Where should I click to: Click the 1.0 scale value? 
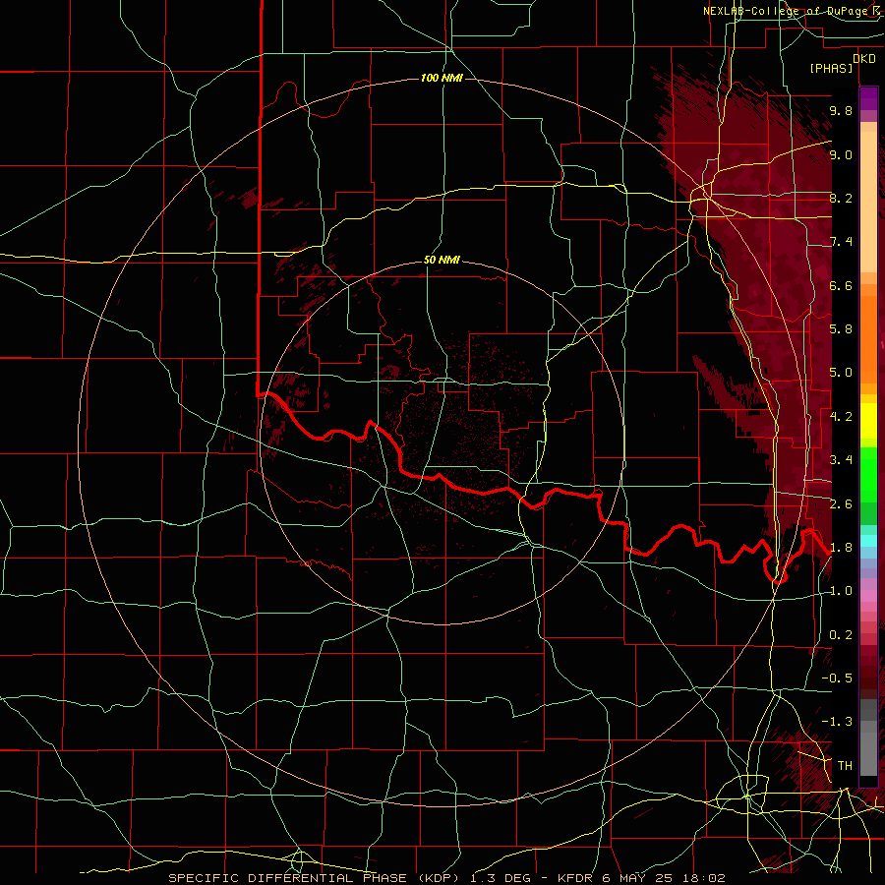click(841, 591)
